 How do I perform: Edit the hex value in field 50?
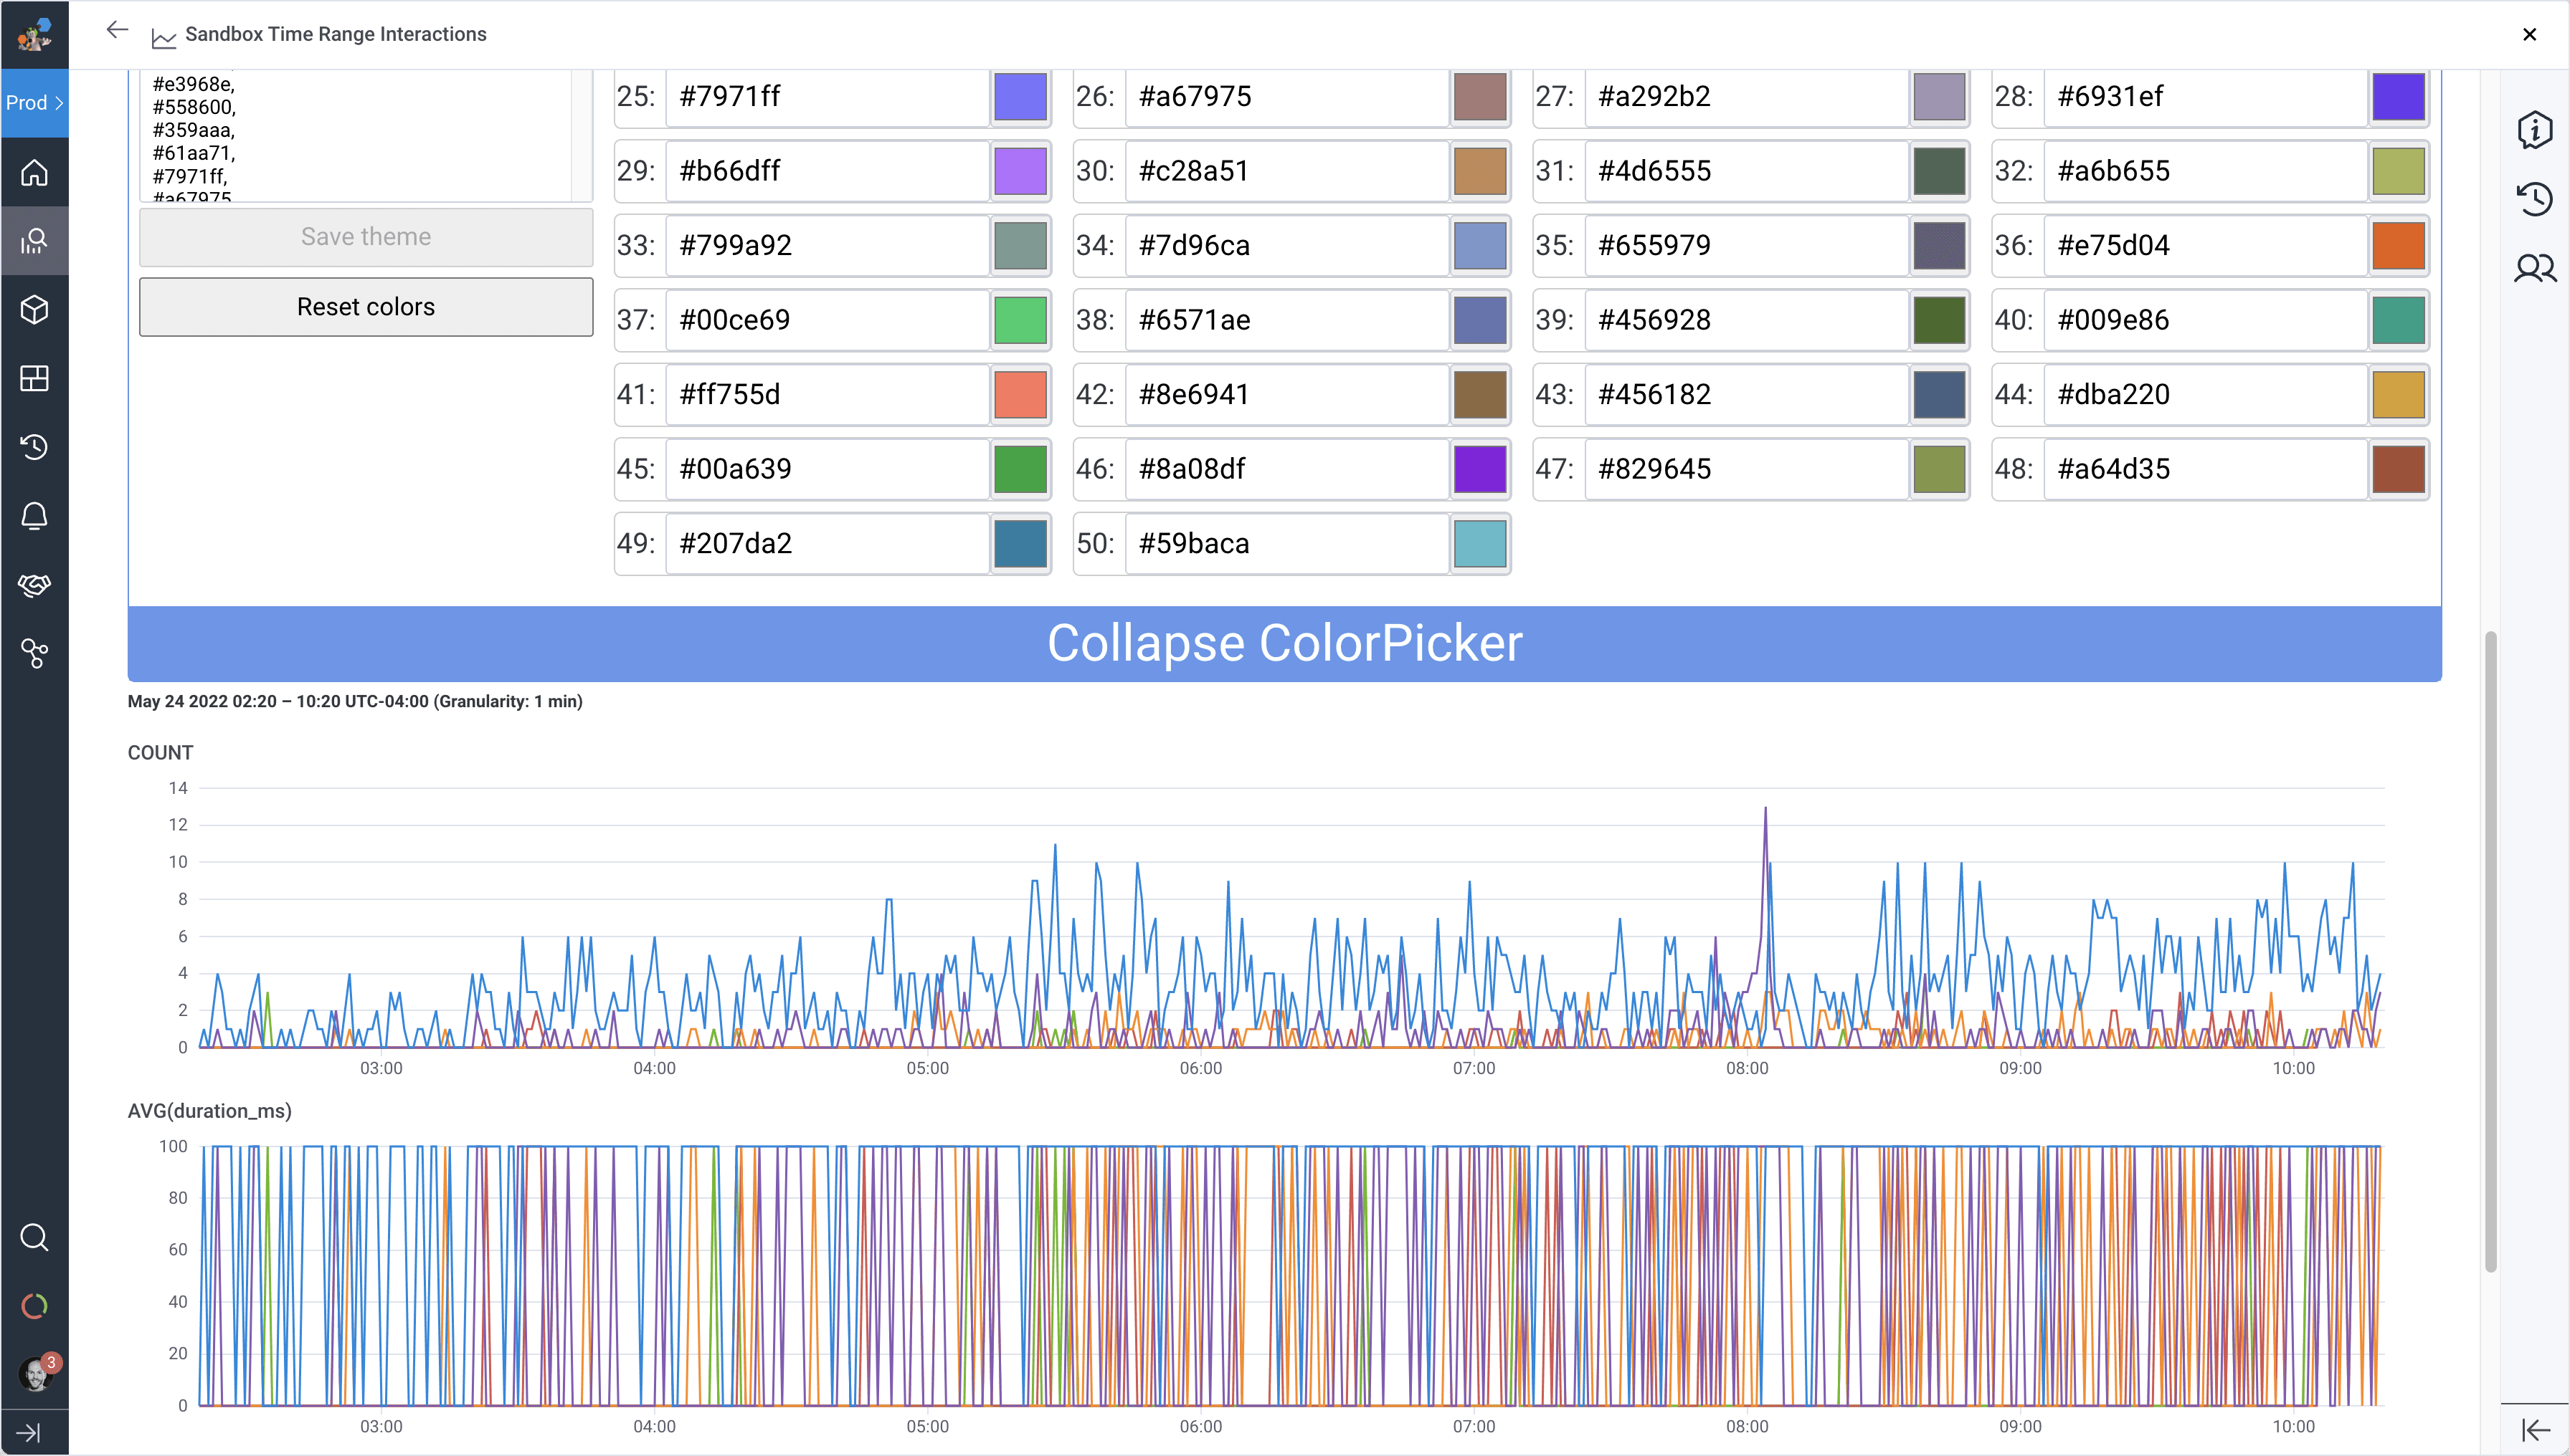coord(1291,543)
